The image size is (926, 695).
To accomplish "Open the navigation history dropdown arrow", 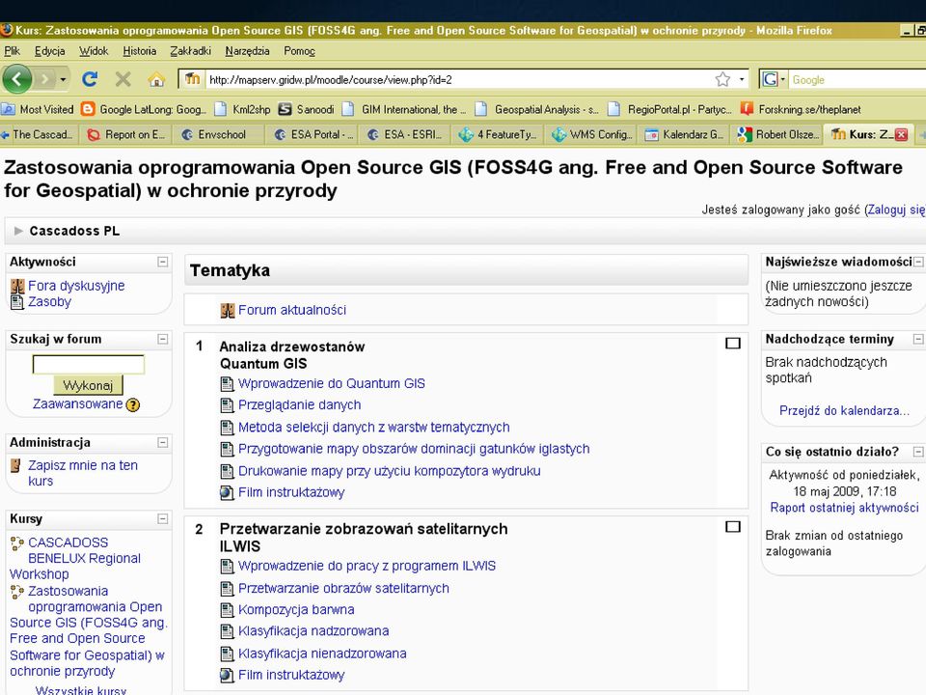I will [64, 78].
